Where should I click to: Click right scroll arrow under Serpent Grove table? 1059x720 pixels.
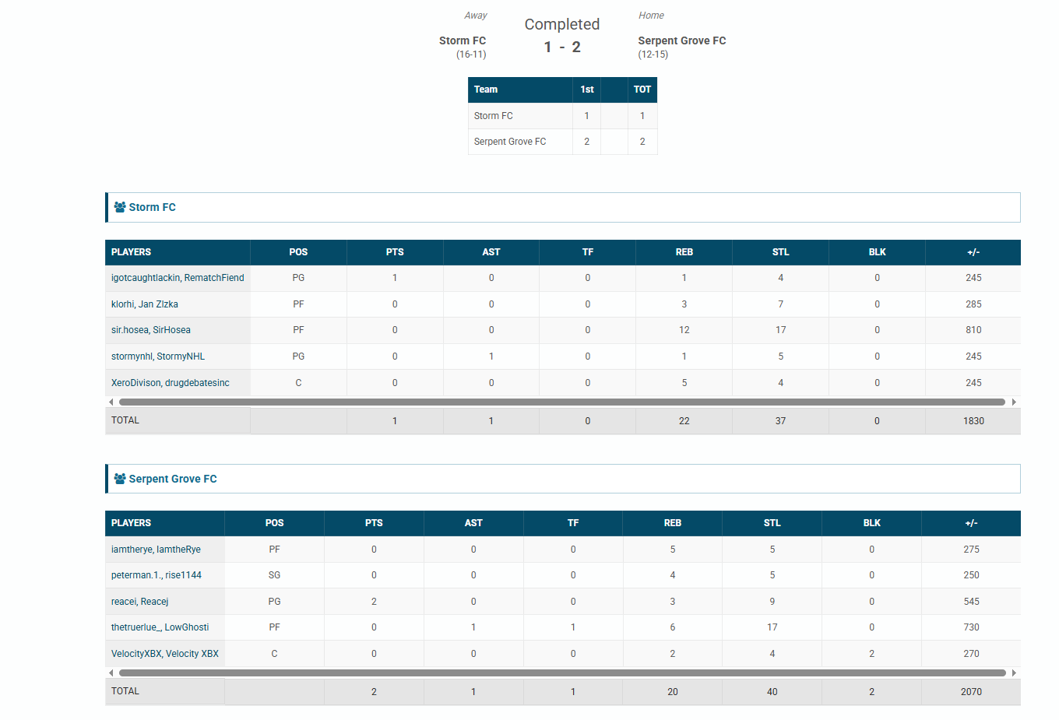[x=1014, y=673]
